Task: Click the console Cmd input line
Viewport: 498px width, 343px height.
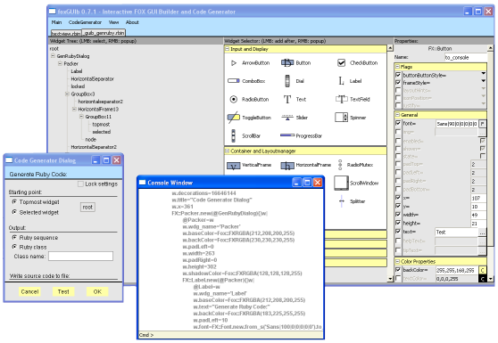Action: click(231, 335)
